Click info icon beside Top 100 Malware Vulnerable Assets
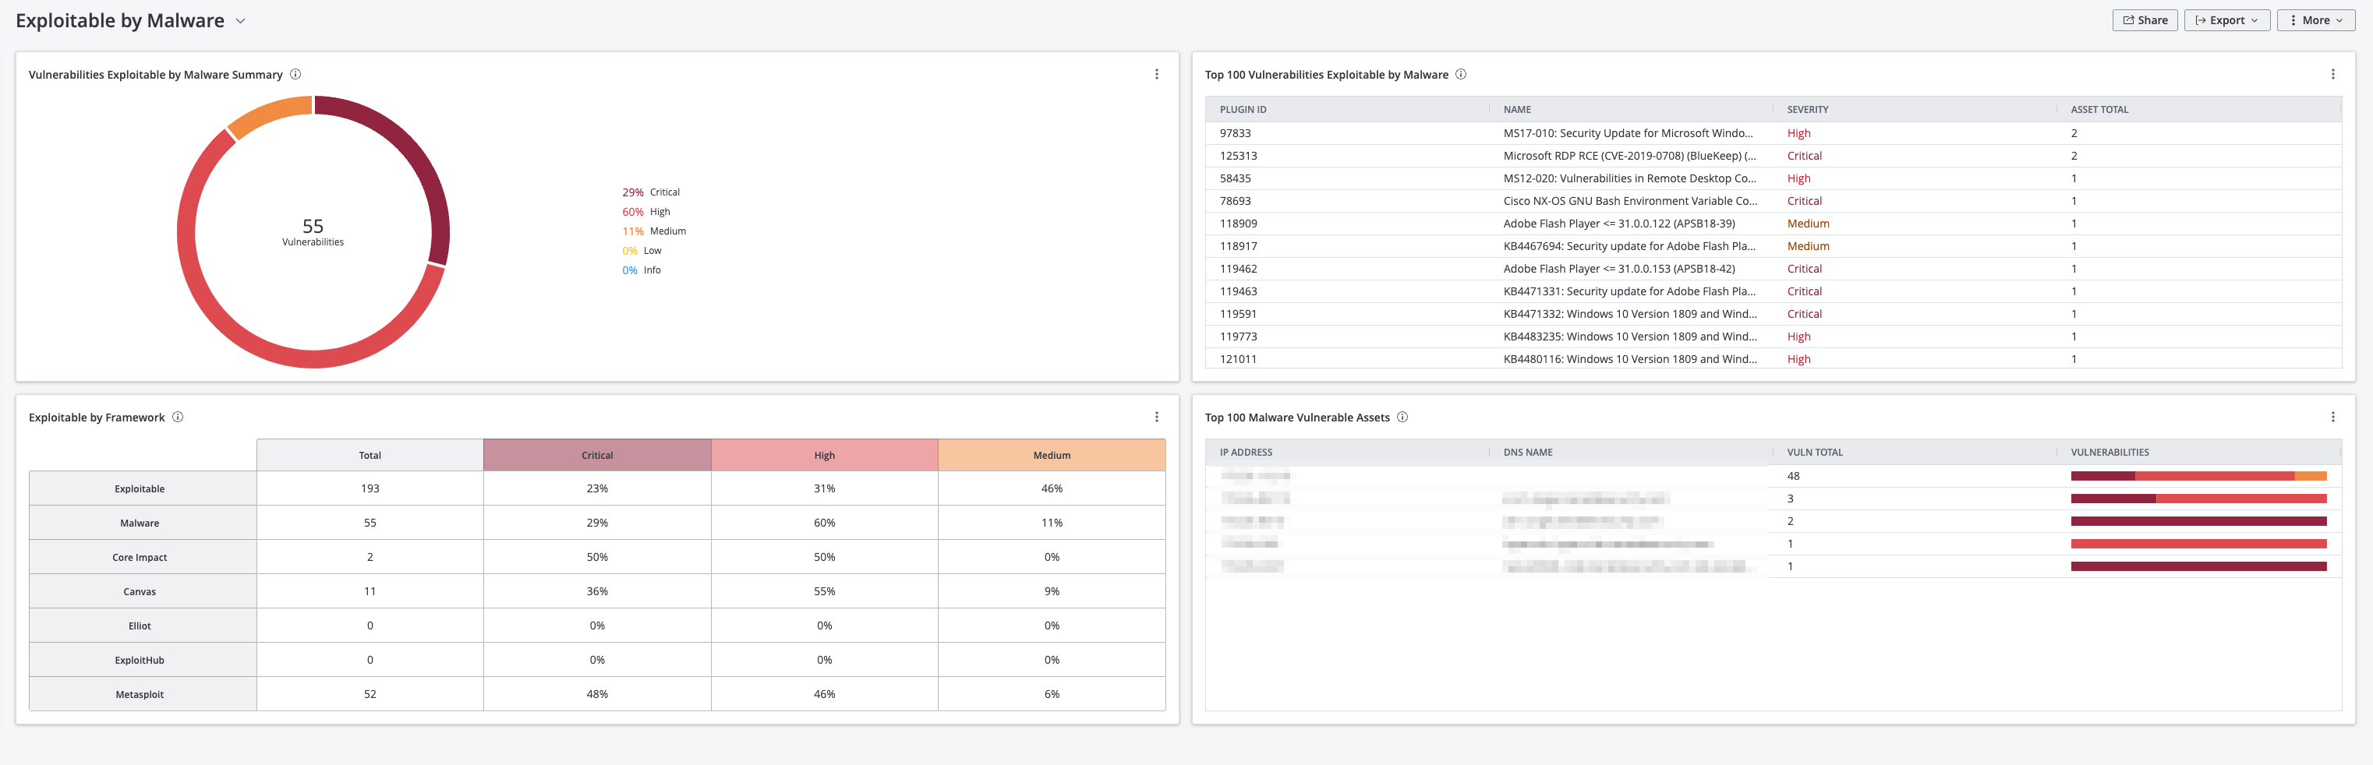 1402,417
